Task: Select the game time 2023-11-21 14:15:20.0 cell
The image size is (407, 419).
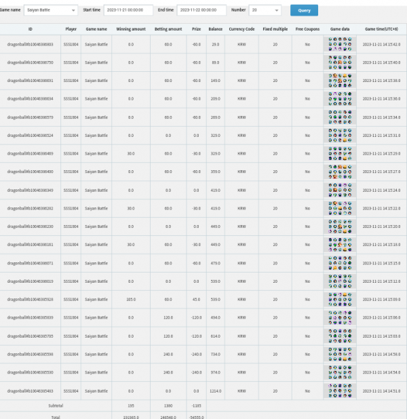Action: tap(381, 226)
